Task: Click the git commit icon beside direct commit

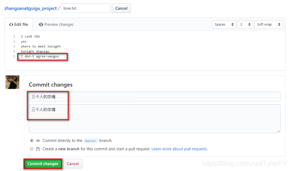Action: 38,141
